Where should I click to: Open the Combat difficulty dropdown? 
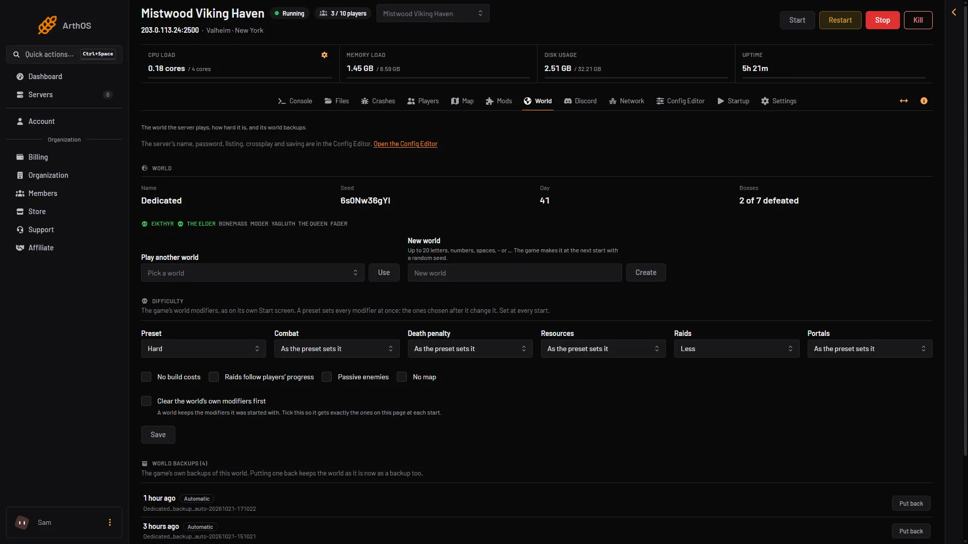point(337,349)
